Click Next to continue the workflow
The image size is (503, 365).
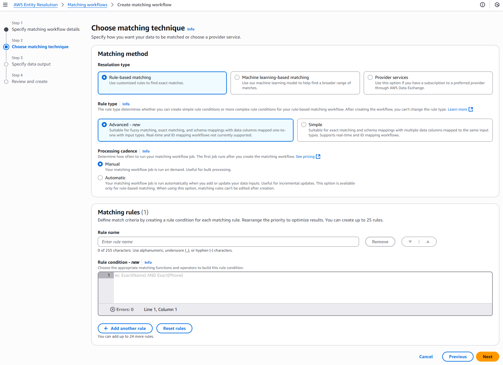pos(487,357)
